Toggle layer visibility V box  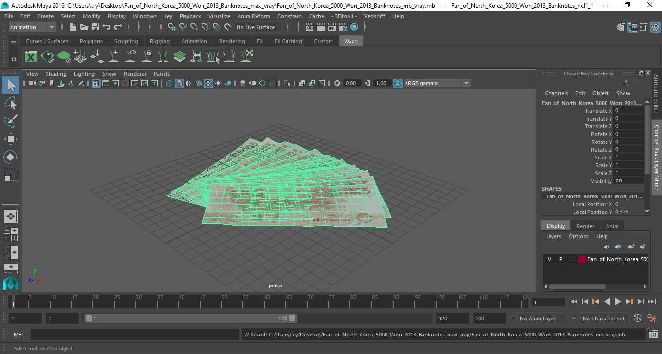coord(549,259)
